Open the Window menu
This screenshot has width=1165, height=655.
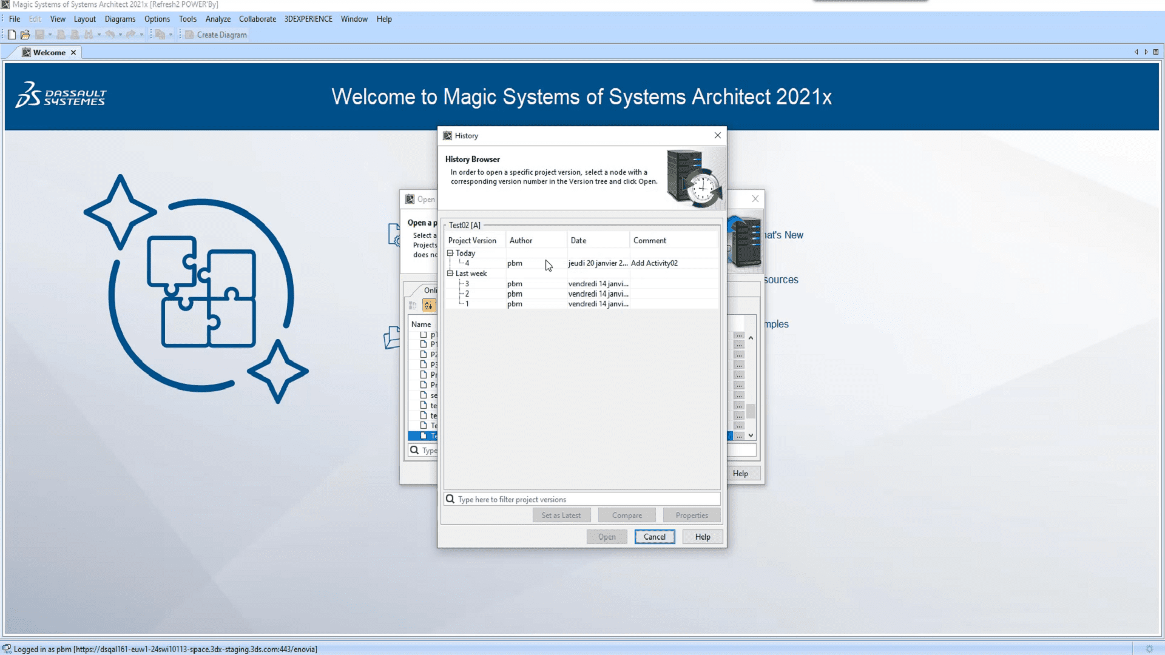point(354,19)
